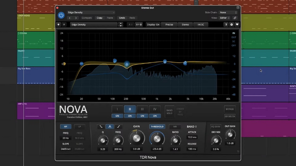Click the Undo button

(x=122, y=18)
